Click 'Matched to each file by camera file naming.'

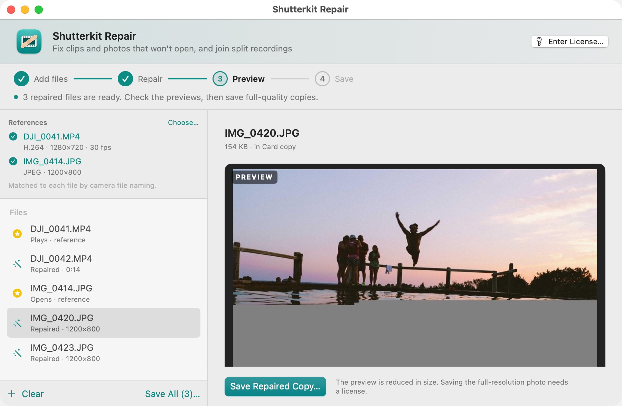point(83,185)
